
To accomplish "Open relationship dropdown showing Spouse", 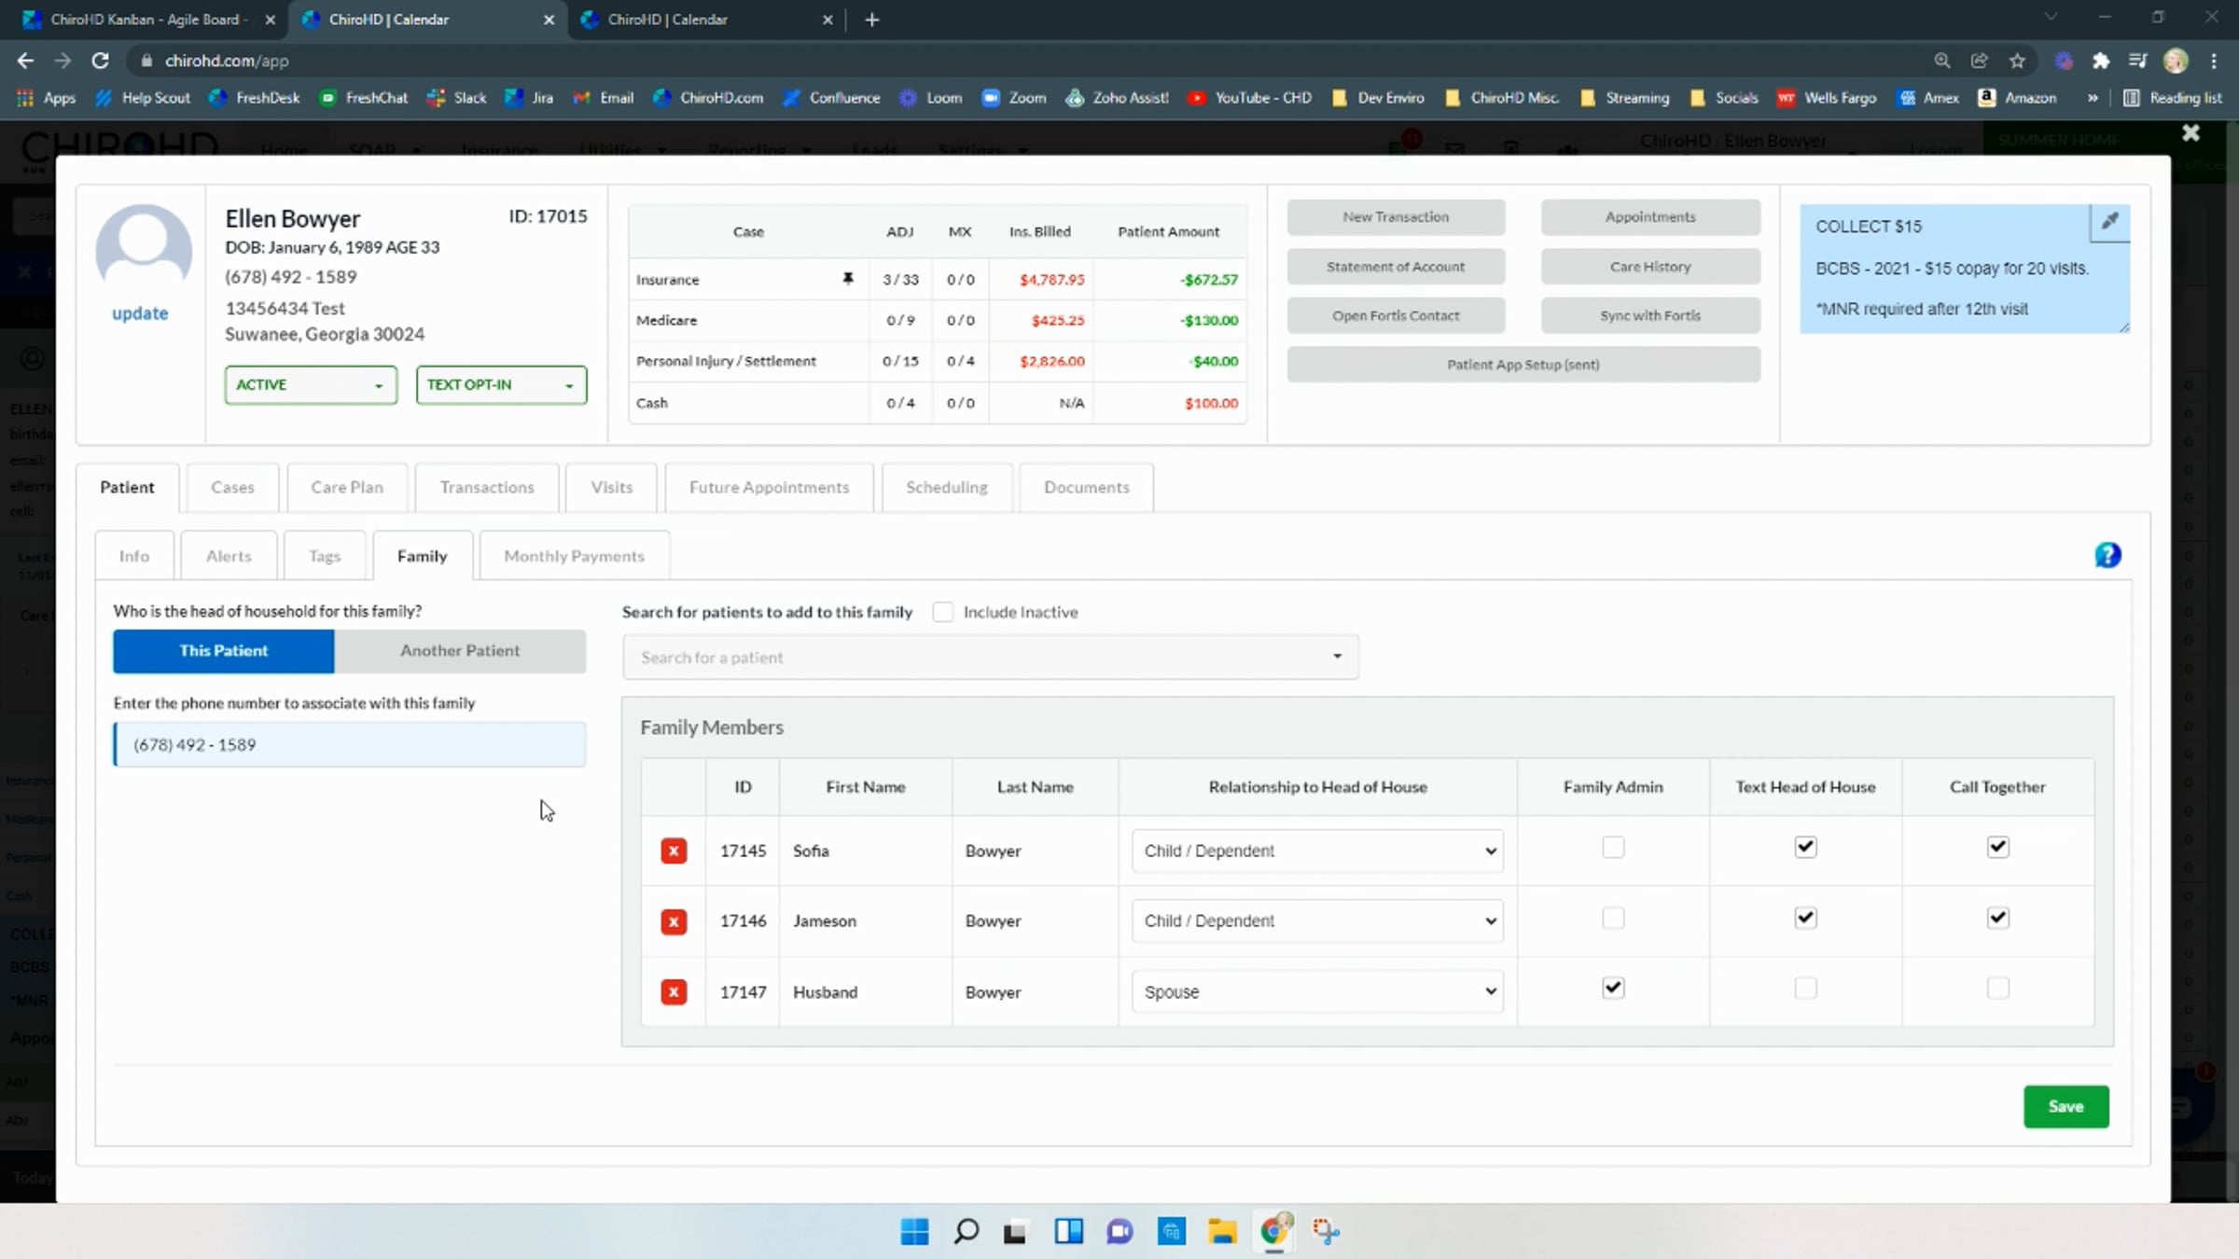I will click(1317, 991).
